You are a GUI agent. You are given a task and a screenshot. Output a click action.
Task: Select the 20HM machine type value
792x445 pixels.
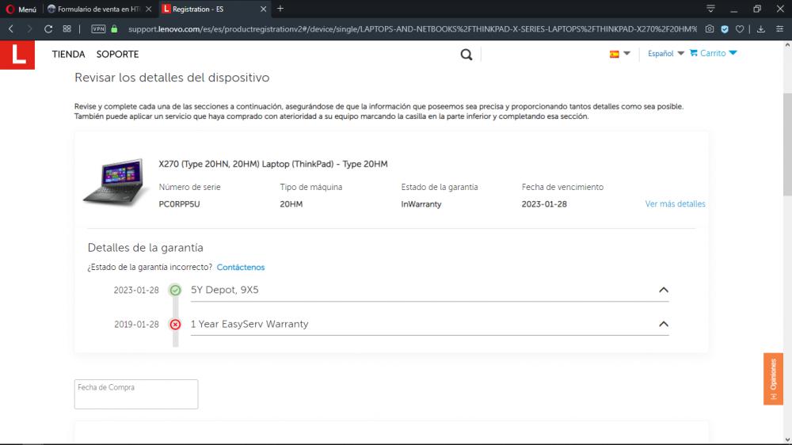pos(291,204)
